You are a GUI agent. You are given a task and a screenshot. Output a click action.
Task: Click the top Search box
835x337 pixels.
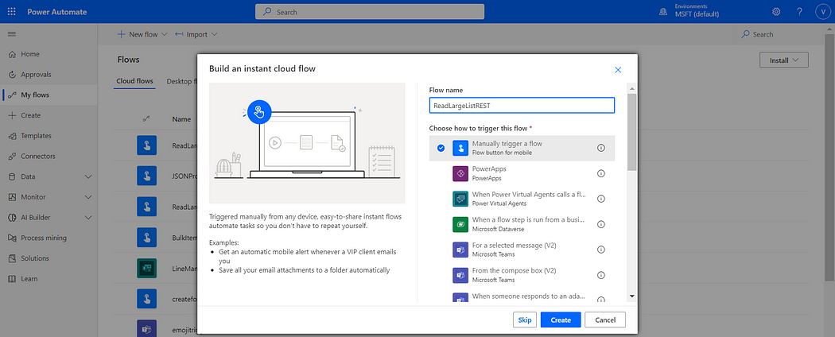tap(370, 12)
